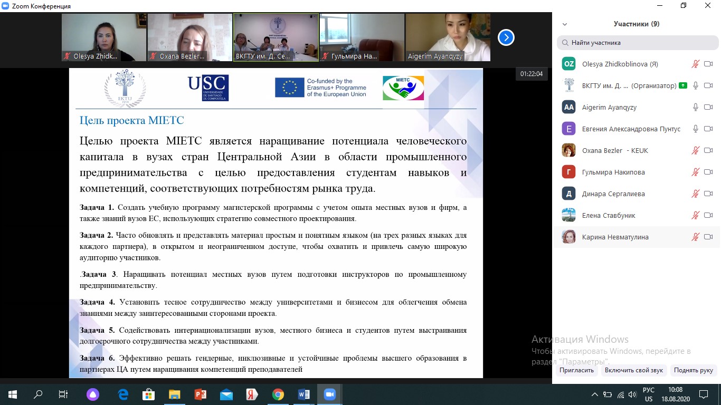
Task: Open PowerPoint from the taskbar
Action: point(201,394)
